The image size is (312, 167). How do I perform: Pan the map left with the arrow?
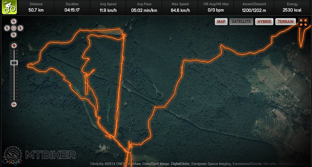tap(7, 28)
